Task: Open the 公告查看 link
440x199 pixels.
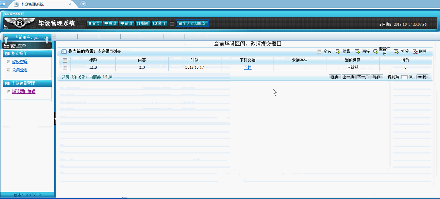Action: pos(20,70)
